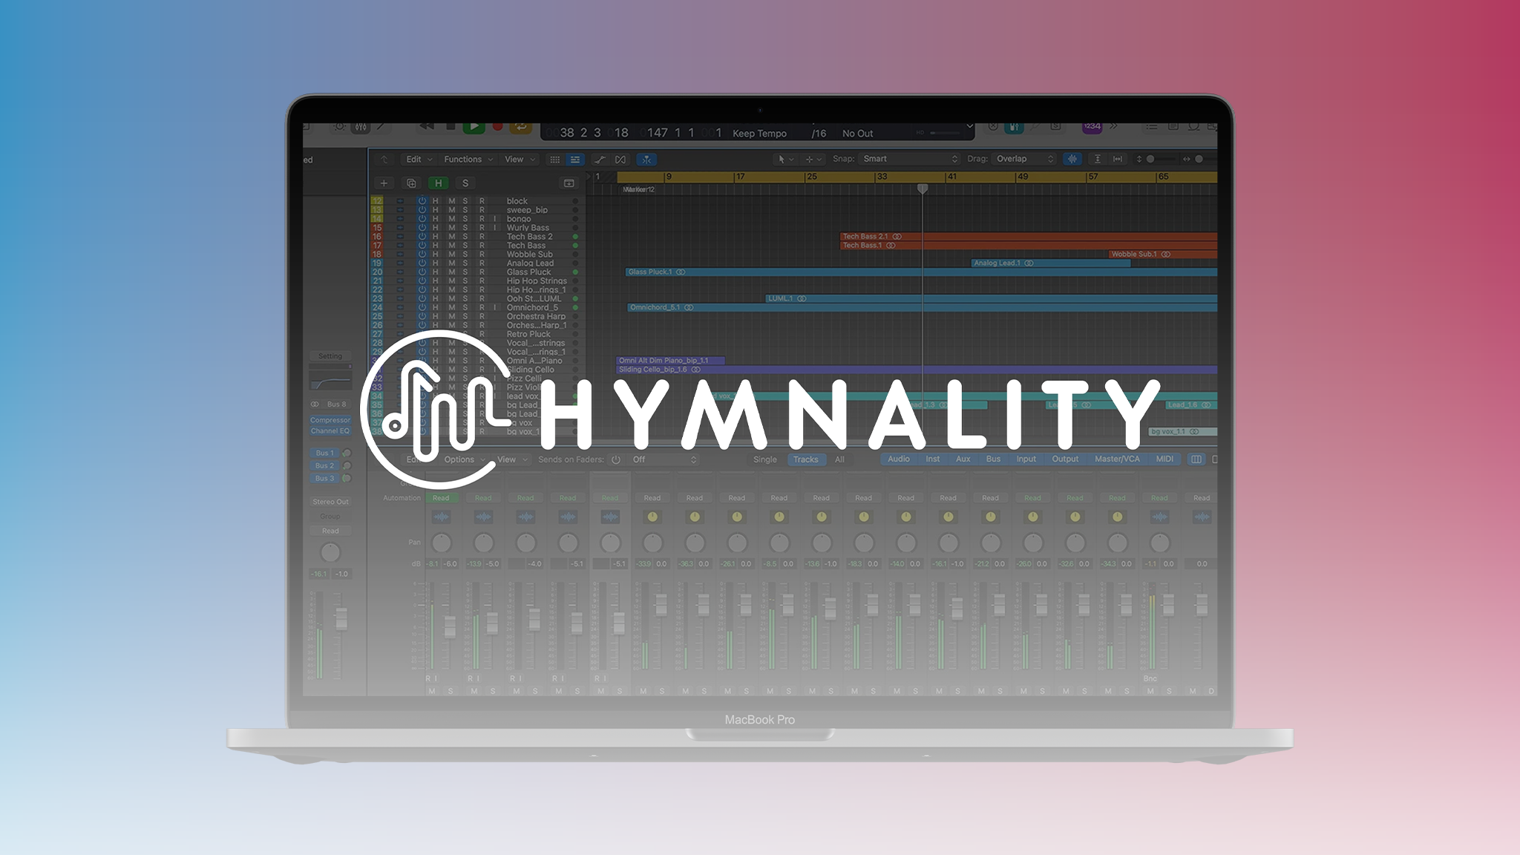Record-enable the Analog Lead track
The width and height of the screenshot is (1520, 855).
pyautogui.click(x=482, y=263)
